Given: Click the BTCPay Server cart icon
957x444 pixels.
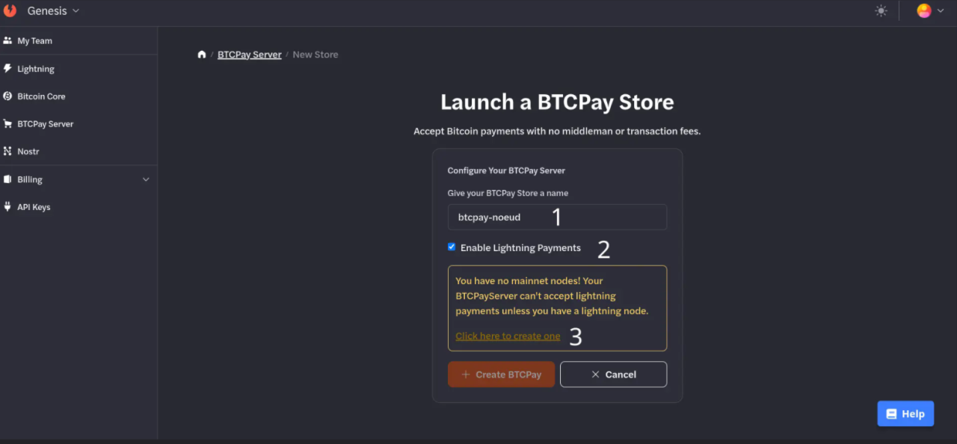Looking at the screenshot, I should 7,123.
